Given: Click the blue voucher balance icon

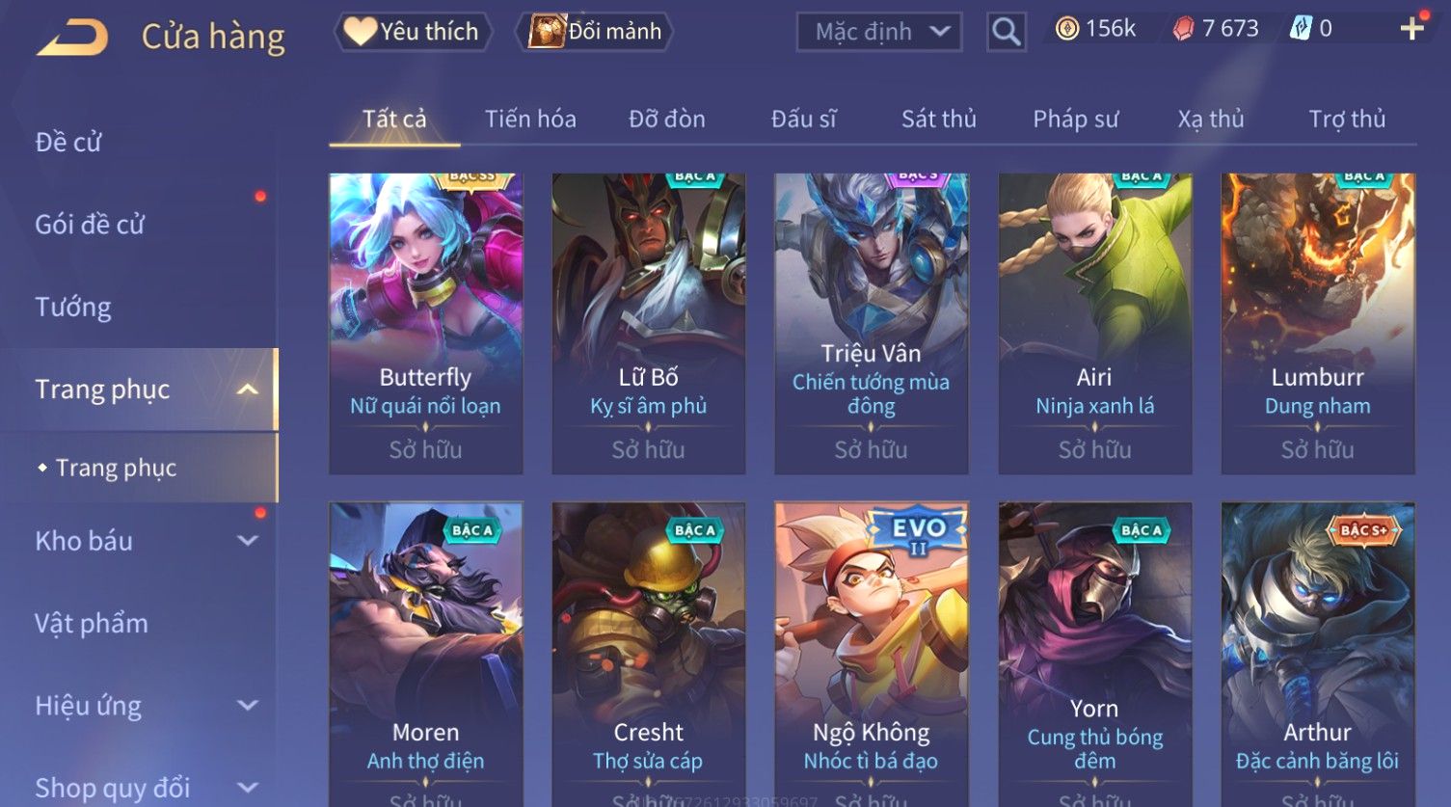Looking at the screenshot, I should coord(1301,29).
